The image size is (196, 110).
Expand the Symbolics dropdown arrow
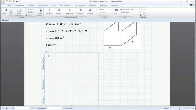coord(95,13)
